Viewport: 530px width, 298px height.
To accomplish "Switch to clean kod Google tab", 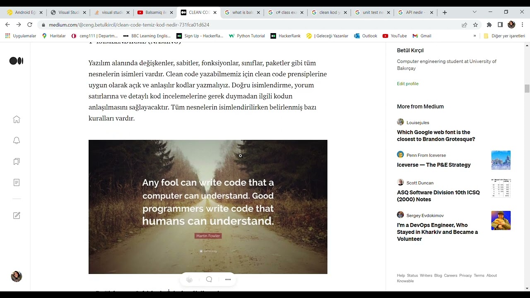I will tap(329, 12).
